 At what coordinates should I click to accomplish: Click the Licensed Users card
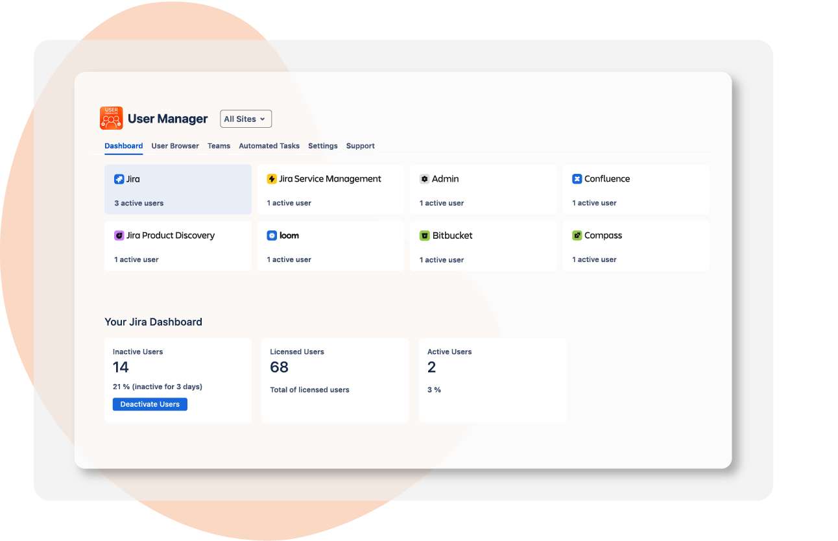pyautogui.click(x=335, y=380)
